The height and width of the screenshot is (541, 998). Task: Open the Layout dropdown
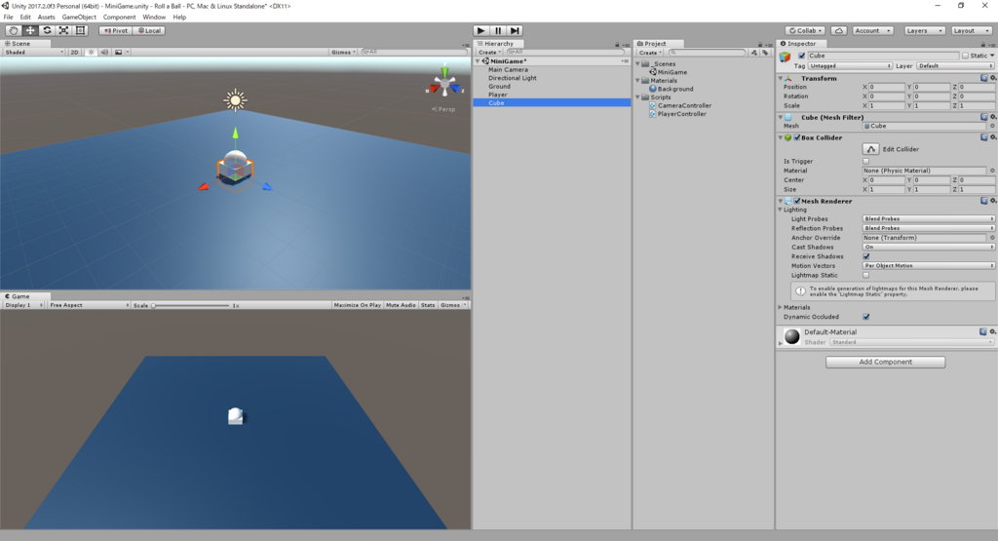tap(972, 30)
